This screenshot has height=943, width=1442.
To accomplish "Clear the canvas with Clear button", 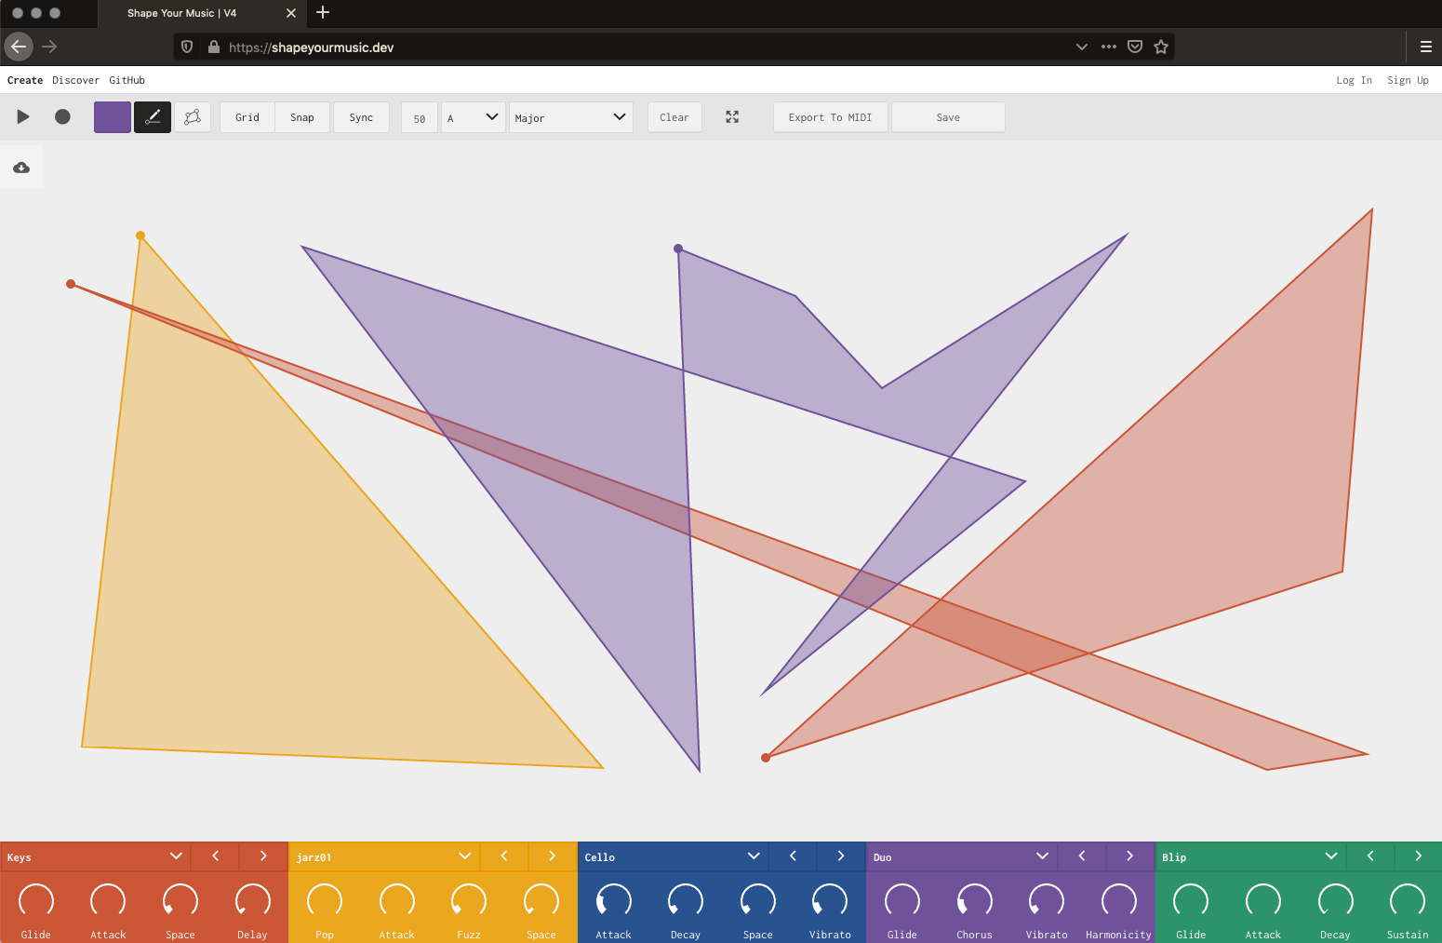I will point(674,117).
